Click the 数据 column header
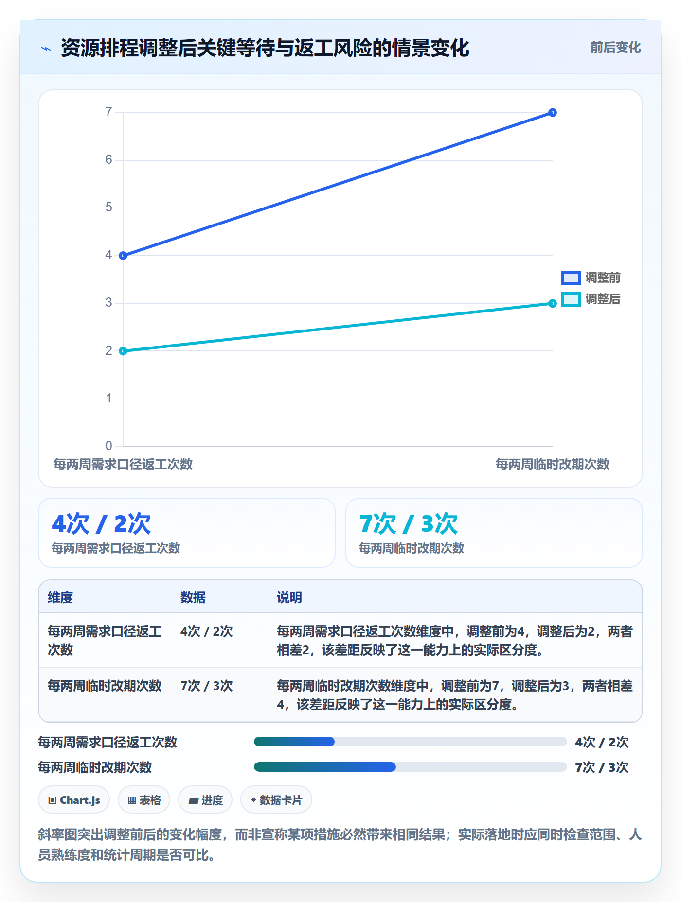Image resolution: width=681 pixels, height=902 pixels. pyautogui.click(x=193, y=597)
